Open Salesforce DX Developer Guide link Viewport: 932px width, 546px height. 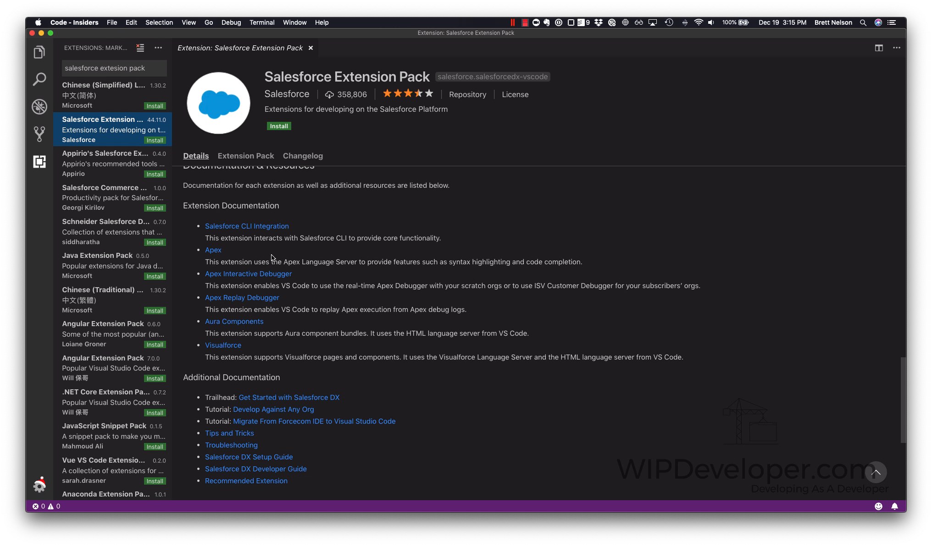tap(255, 469)
